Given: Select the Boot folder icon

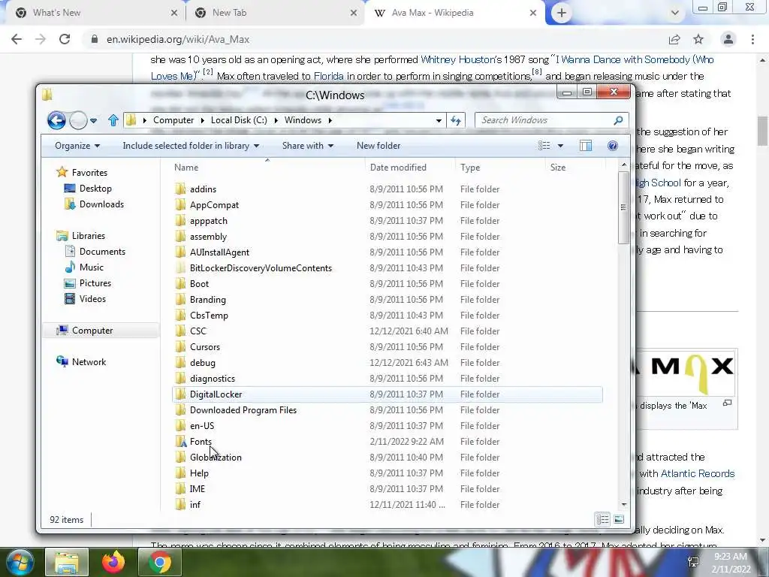Looking at the screenshot, I should tap(180, 283).
